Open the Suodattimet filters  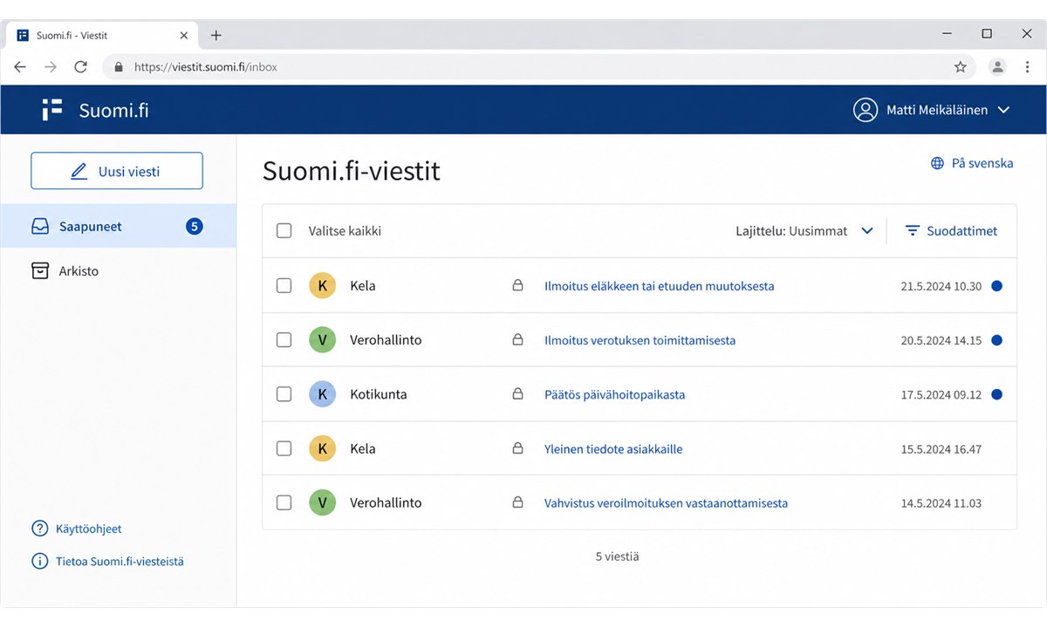951,231
